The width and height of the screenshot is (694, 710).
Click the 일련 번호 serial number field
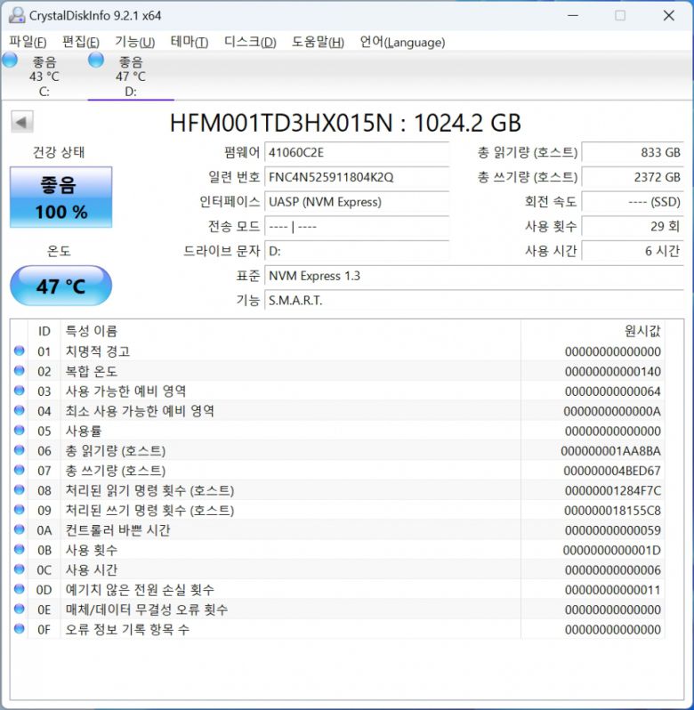[x=357, y=177]
